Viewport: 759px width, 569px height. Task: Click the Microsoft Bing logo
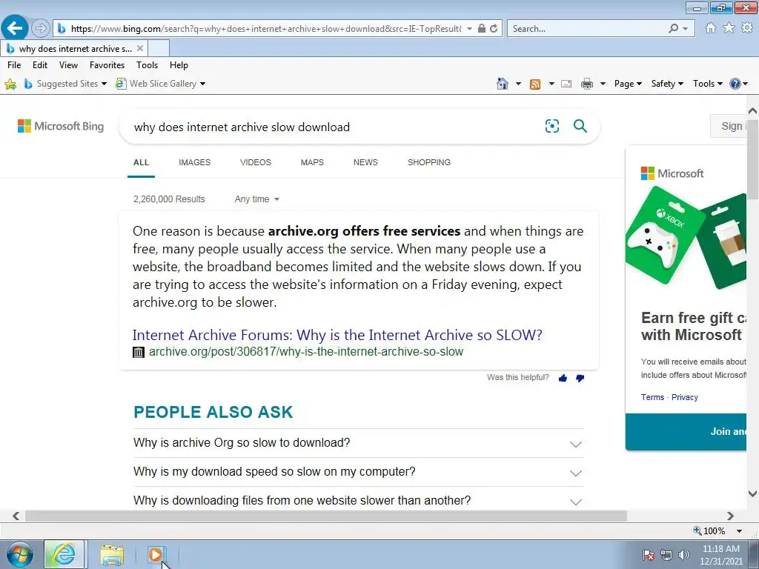[61, 126]
